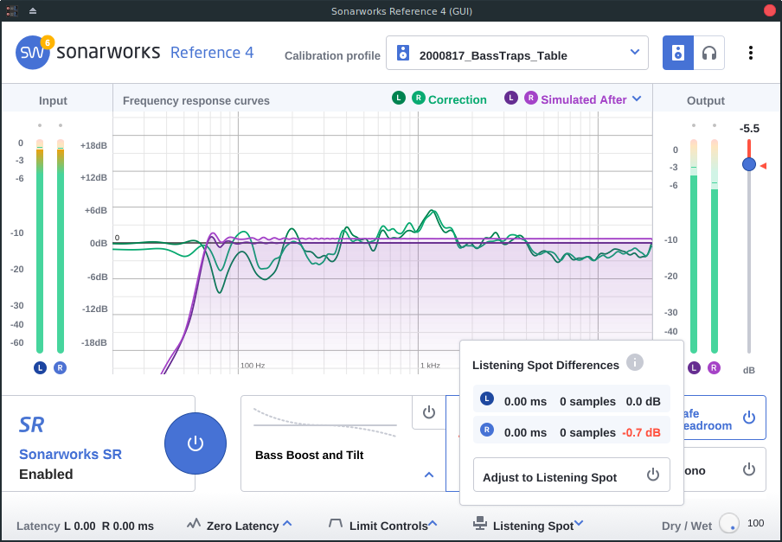Click the orange 6 notification badge
The width and height of the screenshot is (782, 542).
tap(48, 43)
